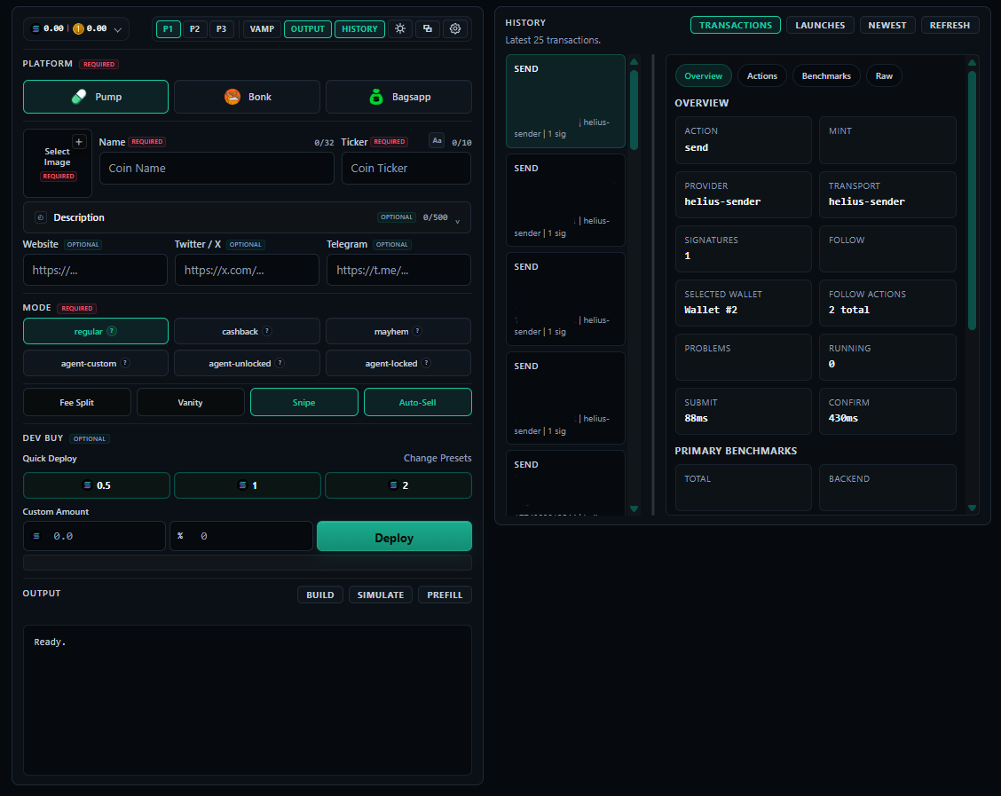Toggle the HISTORY panel

tap(360, 28)
